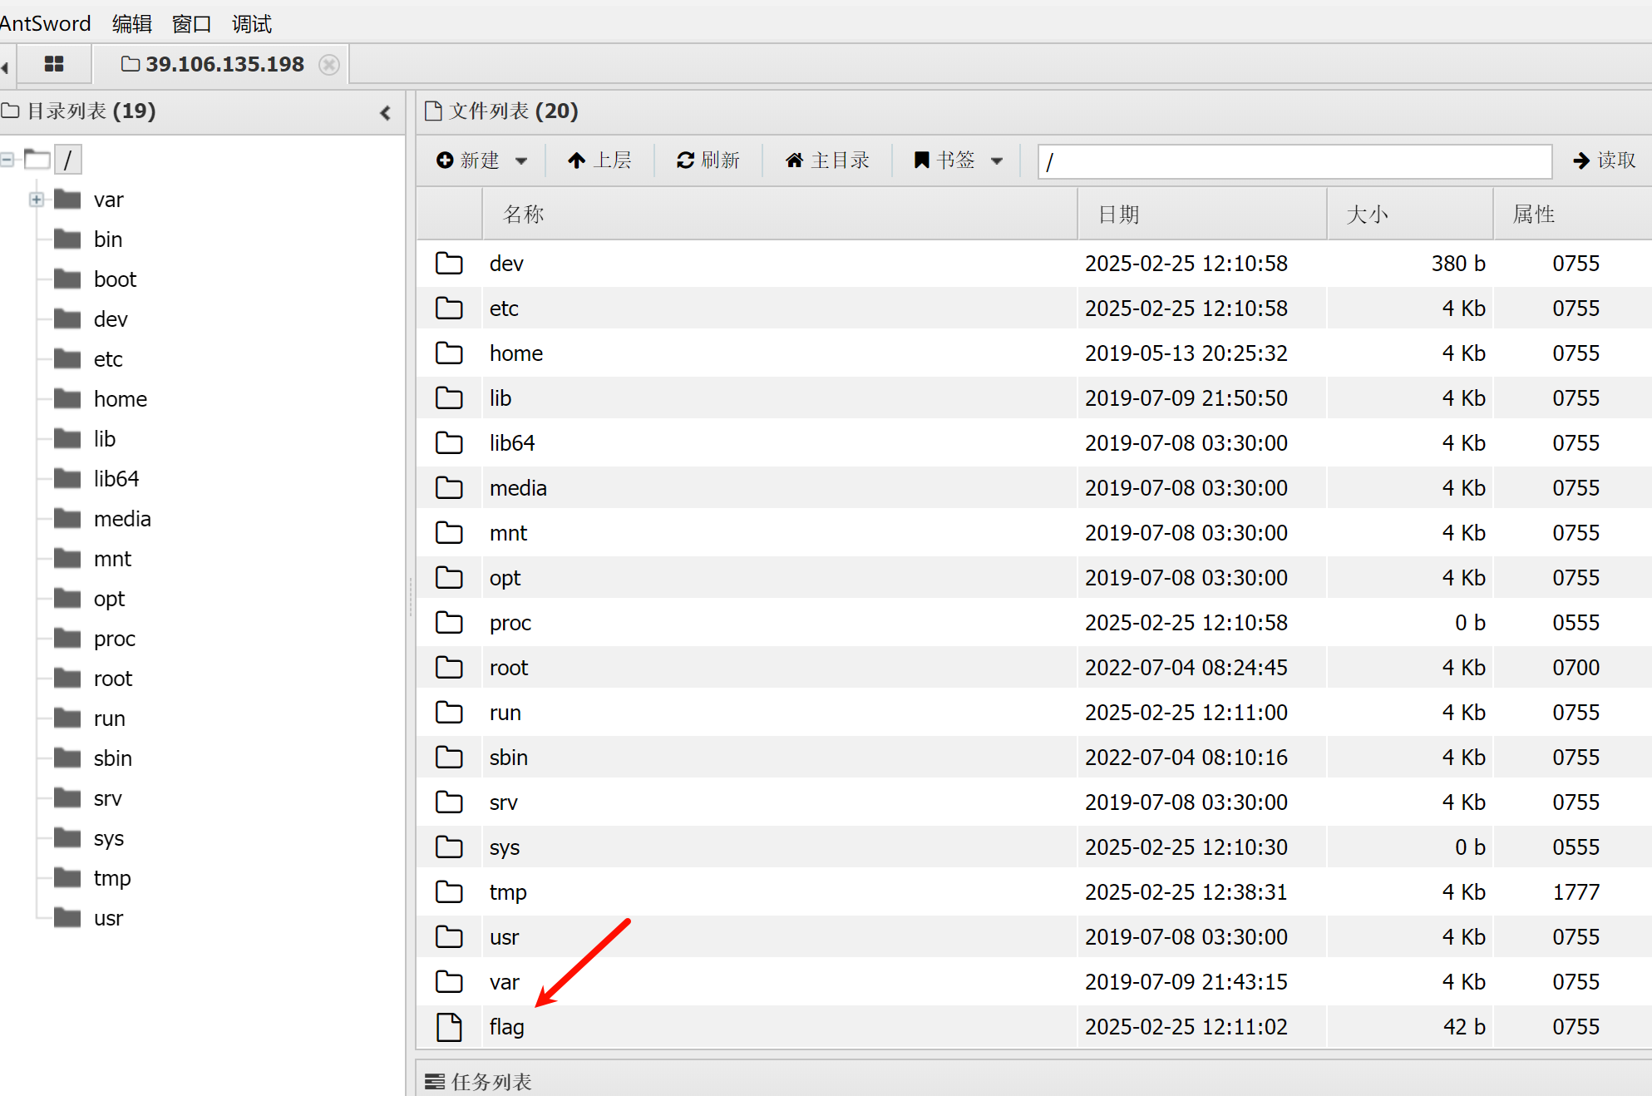Viewport: 1652px width, 1096px height.
Task: Open the 编辑 menu
Action: tap(132, 23)
